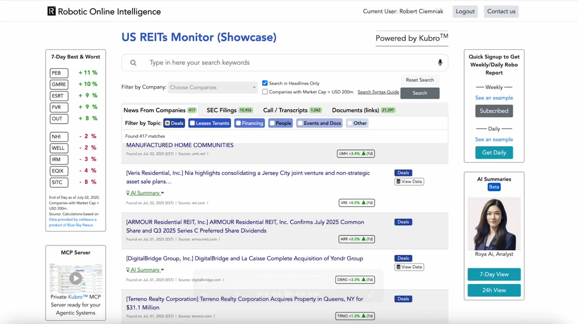Image resolution: width=578 pixels, height=324 pixels.
Task: Switch to Documents (links) tab
Action: (x=364, y=110)
